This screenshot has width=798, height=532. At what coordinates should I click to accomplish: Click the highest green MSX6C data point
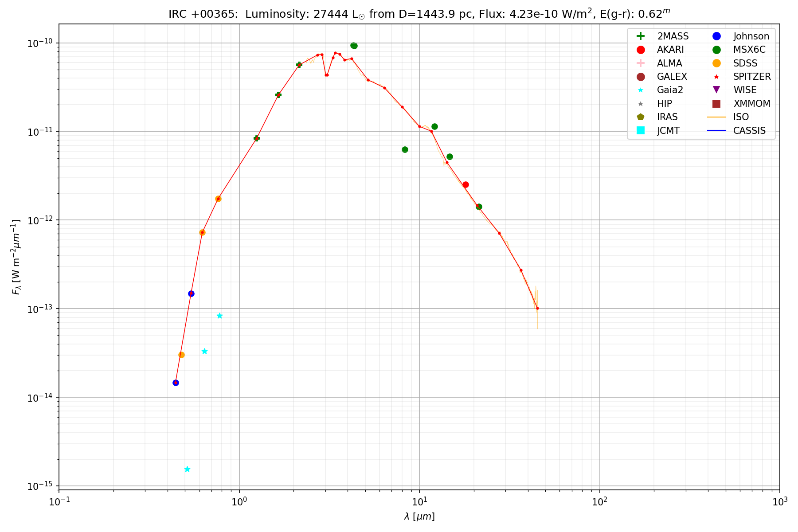354,46
